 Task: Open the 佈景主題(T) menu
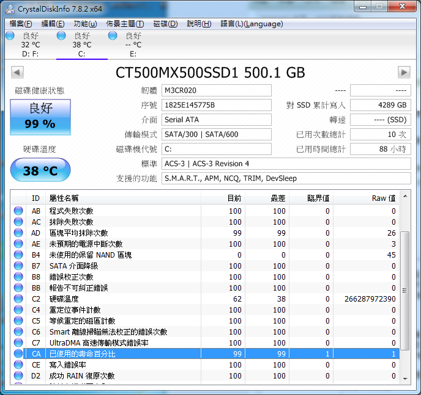click(125, 24)
